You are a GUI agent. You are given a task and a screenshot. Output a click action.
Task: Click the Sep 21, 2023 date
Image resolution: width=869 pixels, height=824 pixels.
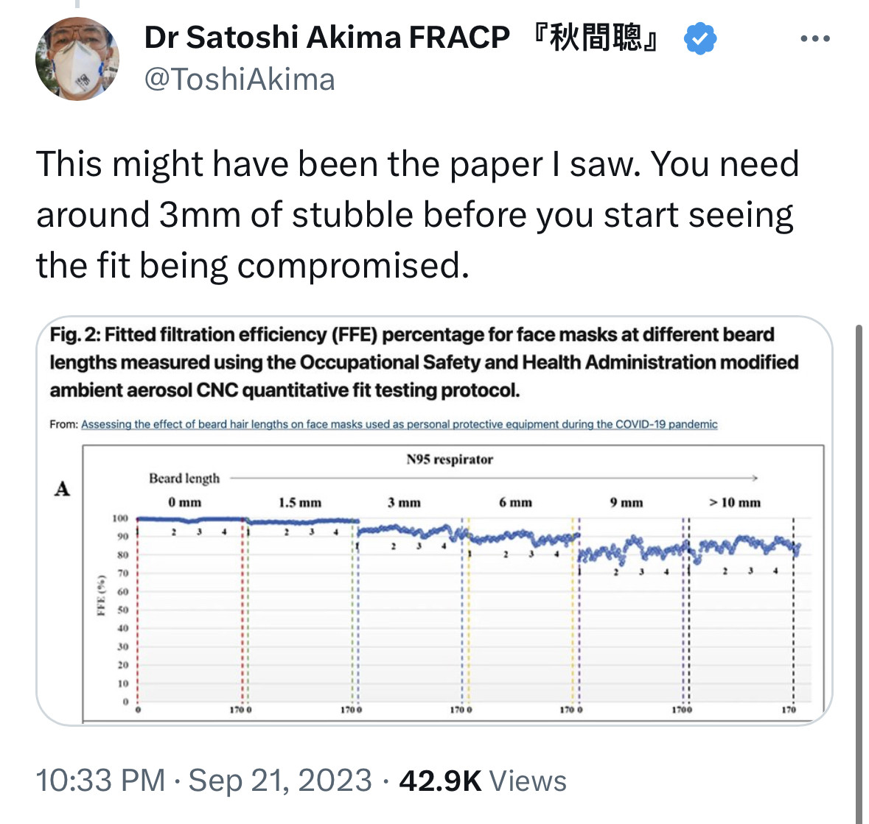(x=280, y=781)
